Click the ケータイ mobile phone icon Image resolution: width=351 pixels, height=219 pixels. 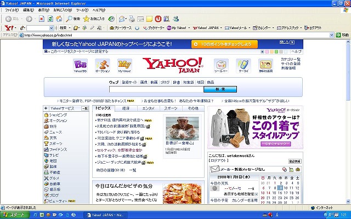[x=244, y=66]
